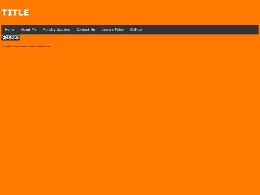The width and height of the screenshot is (260, 195).
Task: Click the TITLE heading text
Action: [15, 13]
